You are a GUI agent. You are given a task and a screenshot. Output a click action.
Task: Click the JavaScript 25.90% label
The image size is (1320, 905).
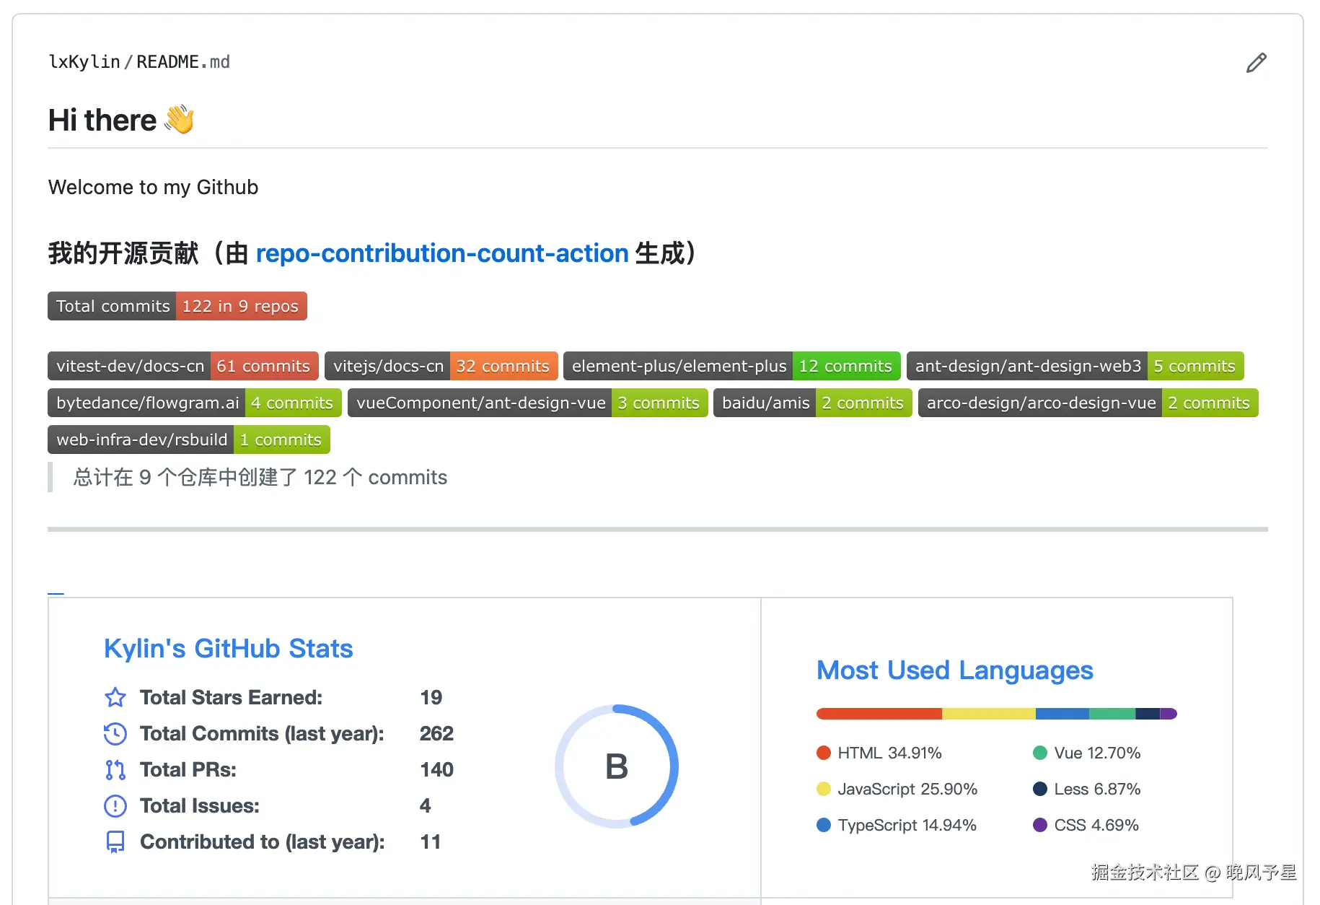907,789
